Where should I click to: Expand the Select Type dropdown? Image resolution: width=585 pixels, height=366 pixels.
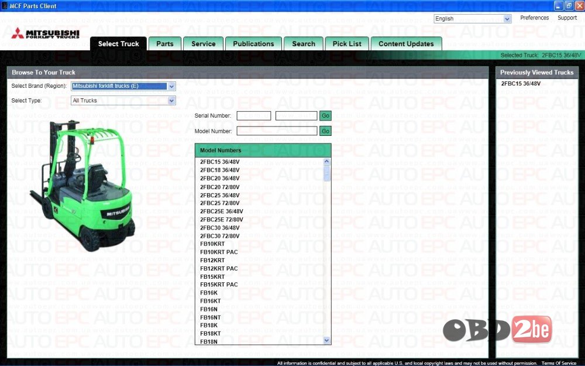coord(123,101)
